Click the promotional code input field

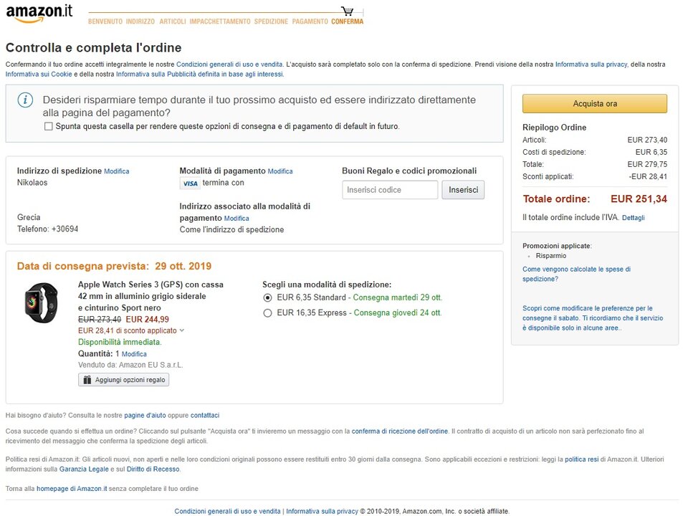coord(390,190)
